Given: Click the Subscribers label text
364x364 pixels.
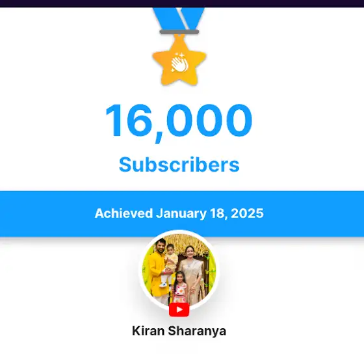Looking at the screenshot, I should 179,164.
